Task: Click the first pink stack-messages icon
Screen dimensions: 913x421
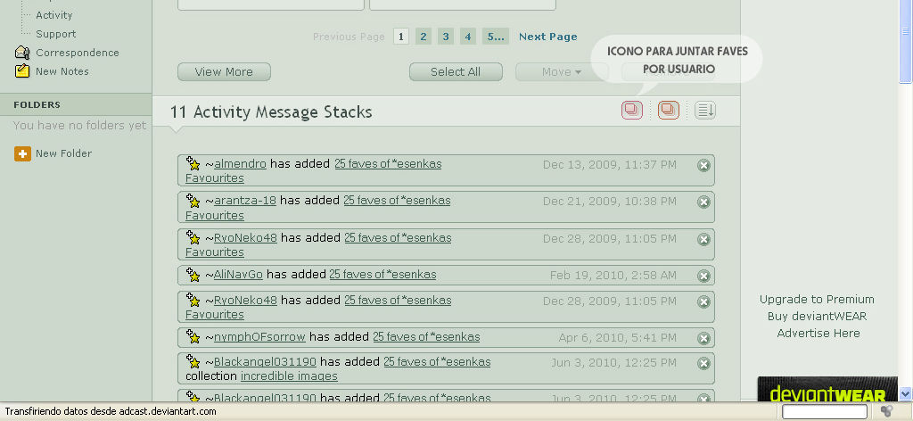Action: pyautogui.click(x=632, y=111)
